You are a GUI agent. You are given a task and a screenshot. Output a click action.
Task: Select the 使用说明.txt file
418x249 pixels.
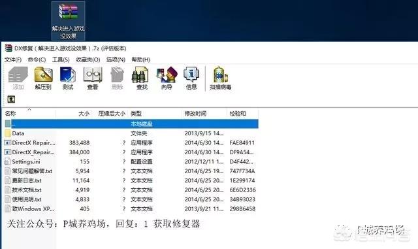coord(131,199)
